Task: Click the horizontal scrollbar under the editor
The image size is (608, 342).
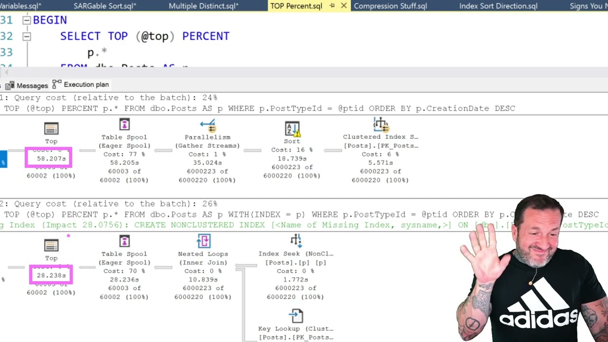Action: (304, 72)
